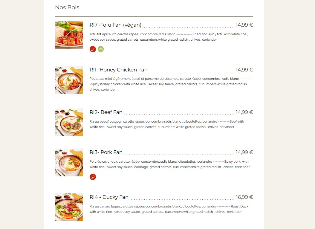Choose the RI2- Beef Fan item title
The height and width of the screenshot is (229, 315).
[106, 112]
